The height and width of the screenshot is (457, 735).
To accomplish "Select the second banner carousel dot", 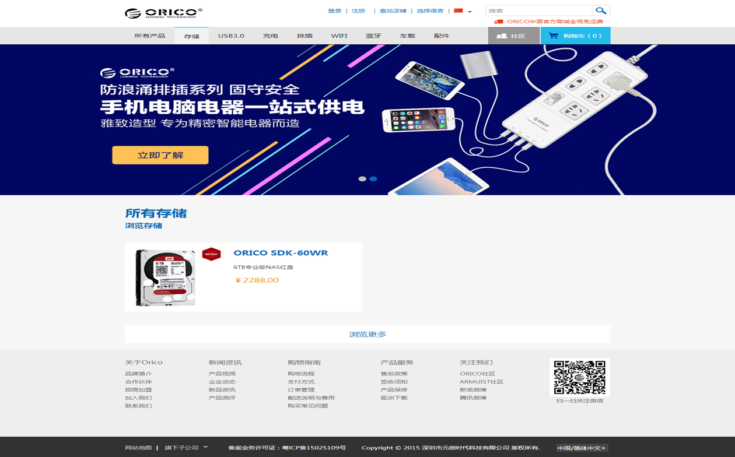I will point(373,179).
